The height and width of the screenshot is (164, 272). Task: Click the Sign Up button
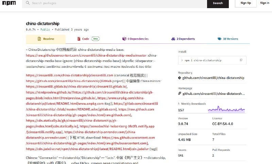coord(245,3)
